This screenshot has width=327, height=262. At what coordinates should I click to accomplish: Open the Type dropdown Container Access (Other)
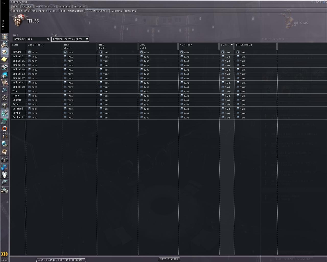[70, 39]
